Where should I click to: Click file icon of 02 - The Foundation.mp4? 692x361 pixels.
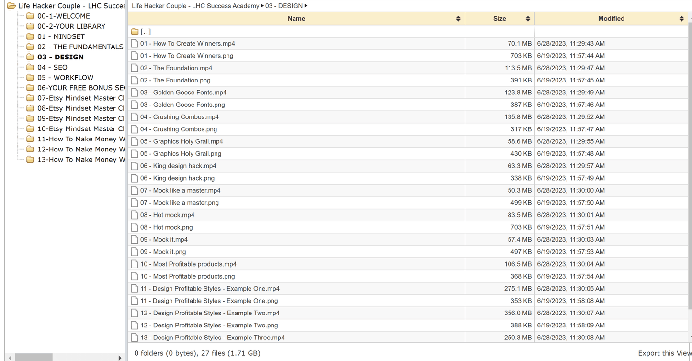(x=135, y=68)
